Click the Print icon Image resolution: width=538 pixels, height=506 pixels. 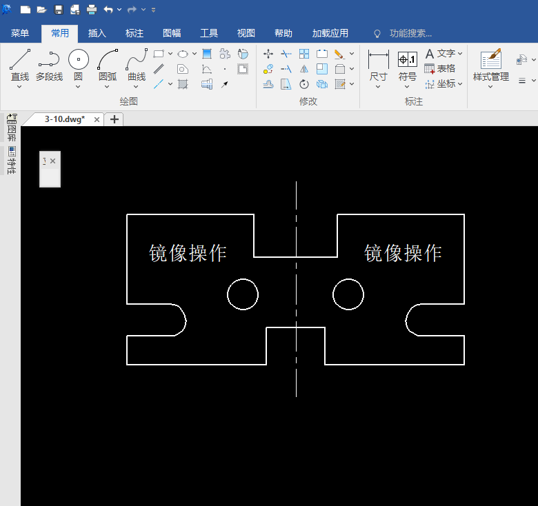click(92, 10)
